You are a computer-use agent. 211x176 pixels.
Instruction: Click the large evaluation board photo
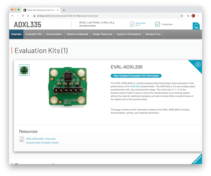pos(68,87)
